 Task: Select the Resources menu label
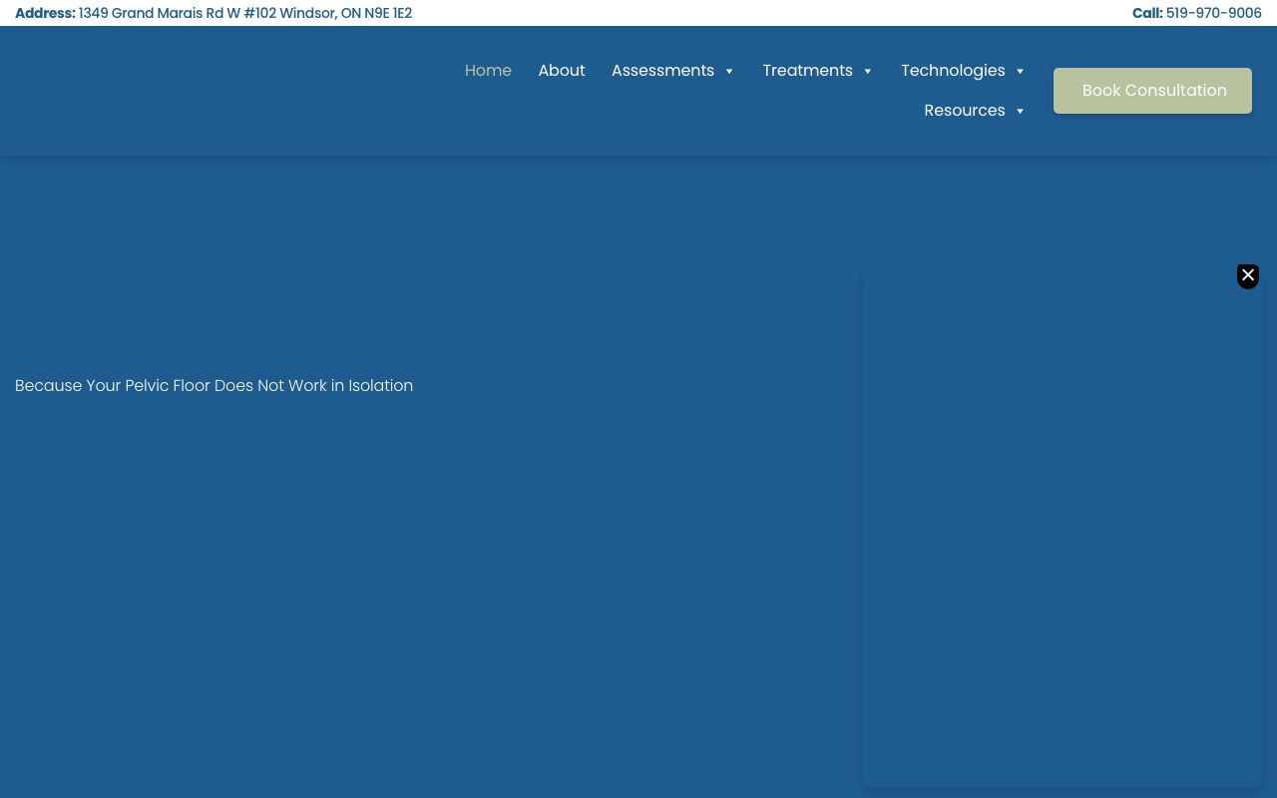(x=964, y=111)
